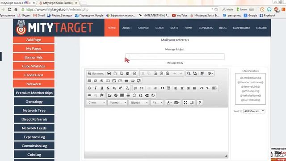Insert a link using the chain icon
286x161 pixels.
click(x=89, y=95)
